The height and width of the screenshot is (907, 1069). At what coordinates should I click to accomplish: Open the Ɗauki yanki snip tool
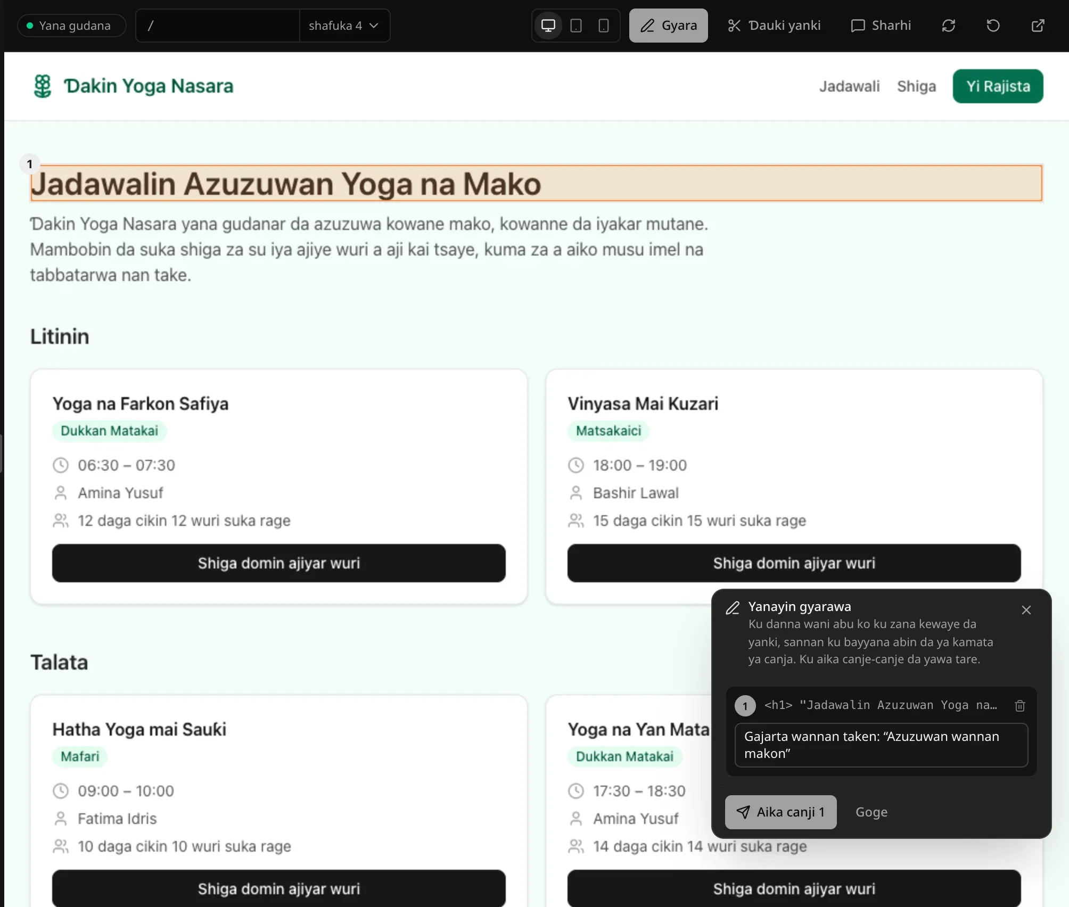click(774, 26)
